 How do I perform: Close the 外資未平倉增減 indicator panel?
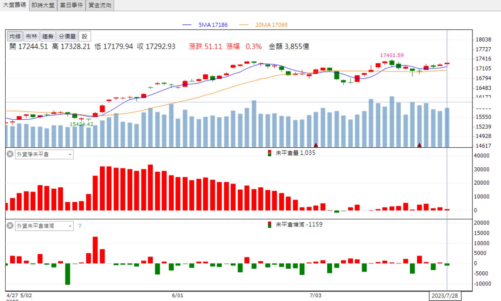click(x=10, y=226)
